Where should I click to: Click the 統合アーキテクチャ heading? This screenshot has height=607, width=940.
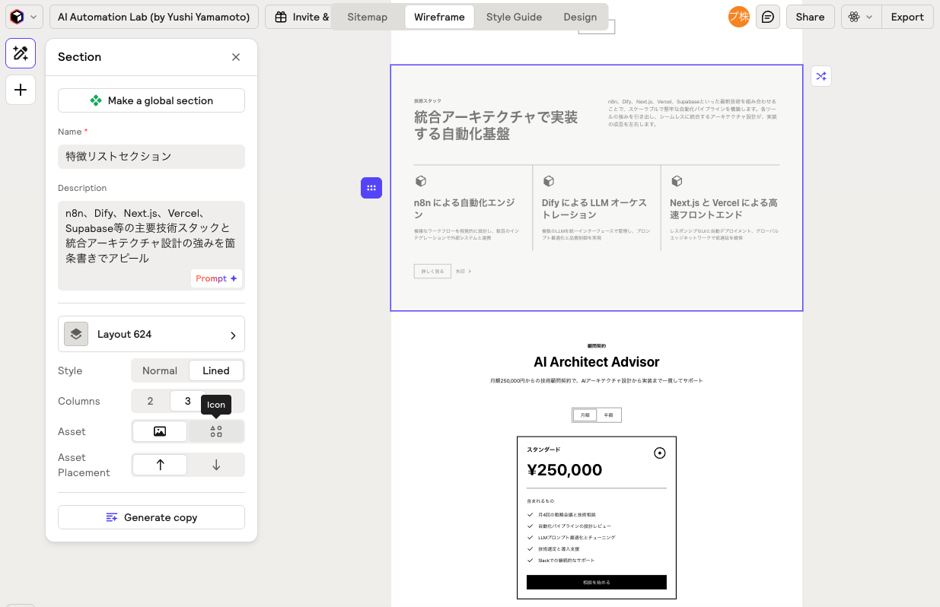tap(496, 126)
